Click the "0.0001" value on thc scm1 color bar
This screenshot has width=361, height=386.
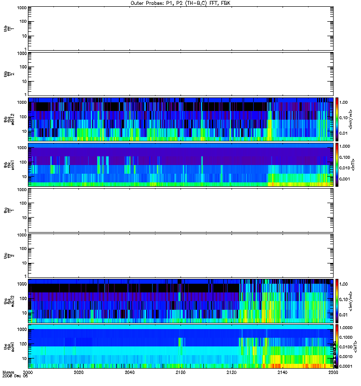[346, 366]
